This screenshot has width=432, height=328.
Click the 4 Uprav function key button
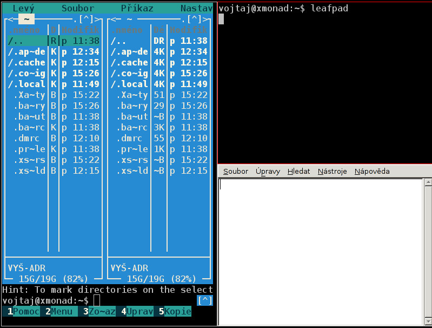coord(137,311)
